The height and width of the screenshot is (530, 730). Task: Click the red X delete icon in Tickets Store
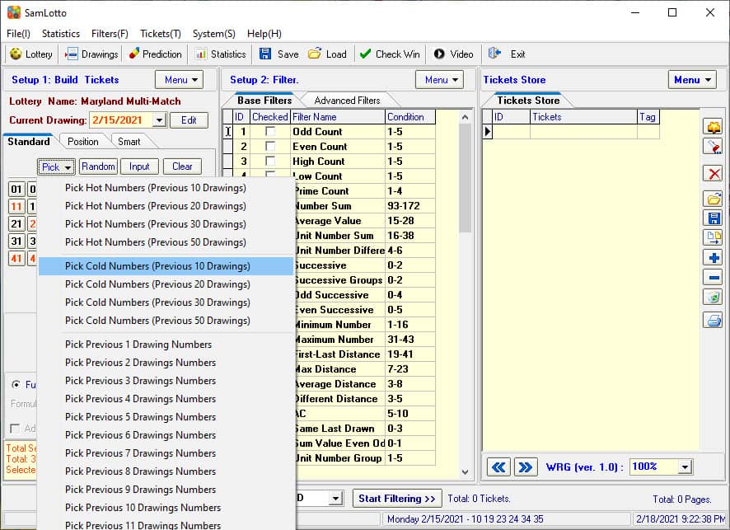coord(713,174)
